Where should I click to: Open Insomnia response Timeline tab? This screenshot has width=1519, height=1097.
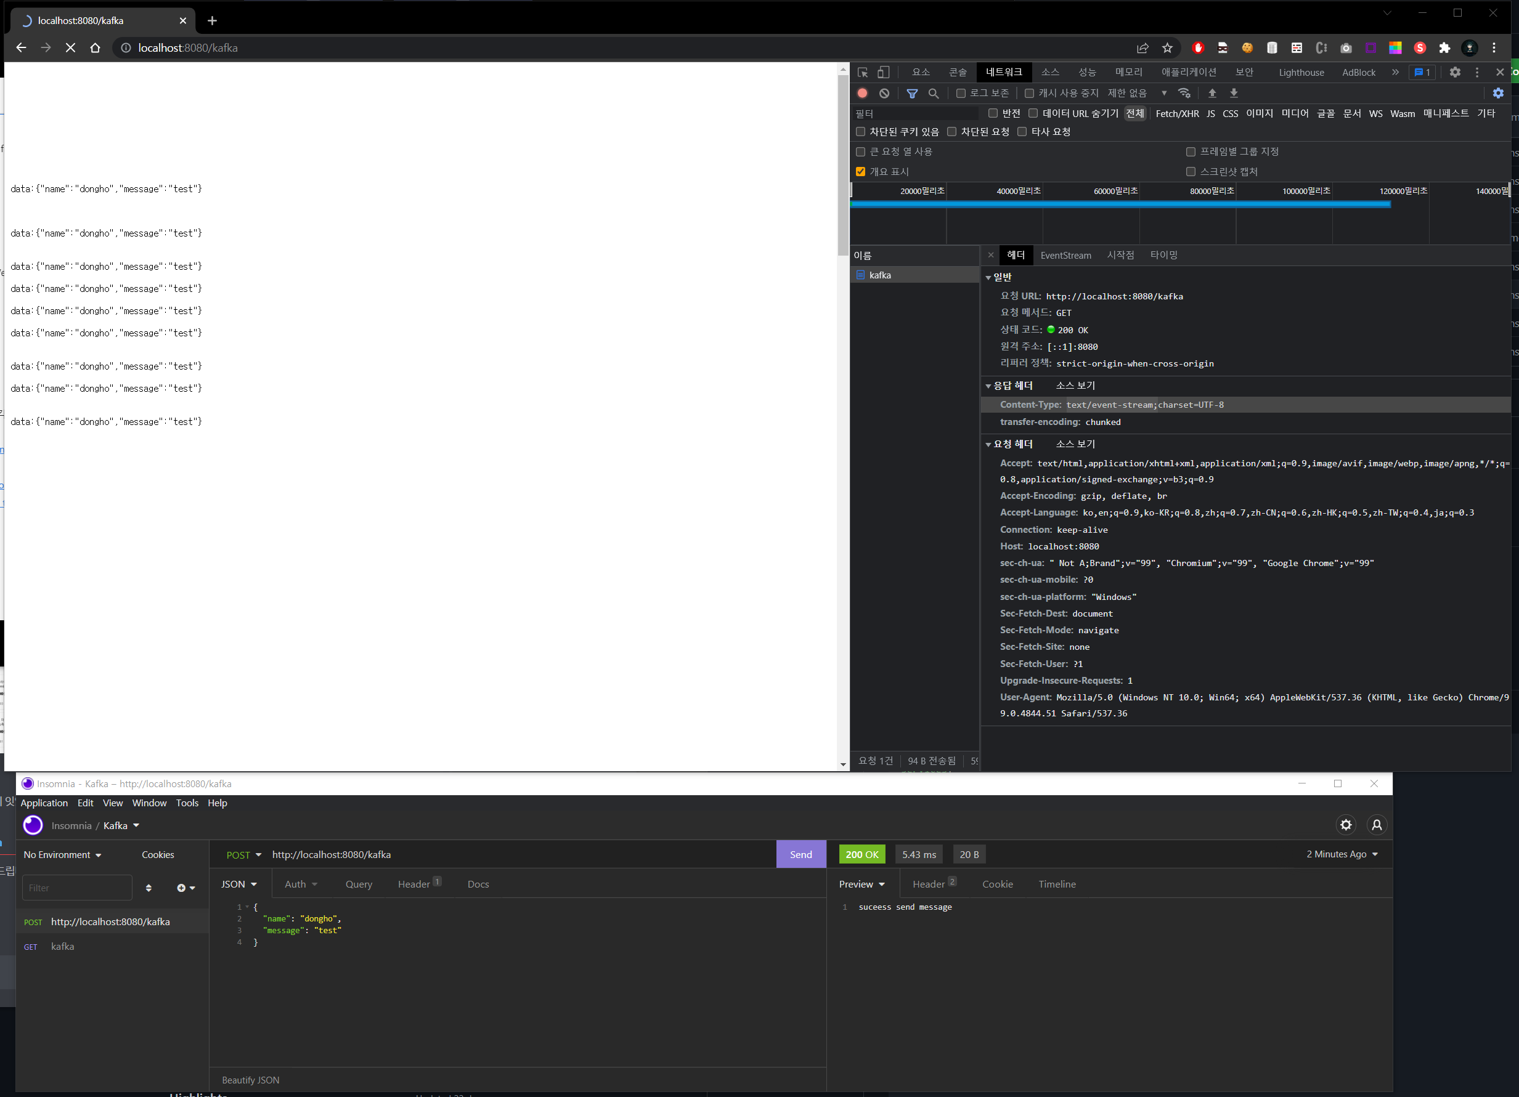pos(1057,884)
